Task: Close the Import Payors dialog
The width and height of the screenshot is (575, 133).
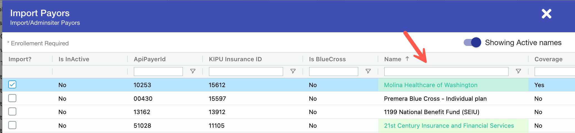Action: [546, 14]
